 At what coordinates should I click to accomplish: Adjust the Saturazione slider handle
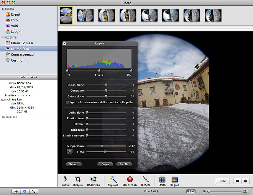(x=106, y=96)
